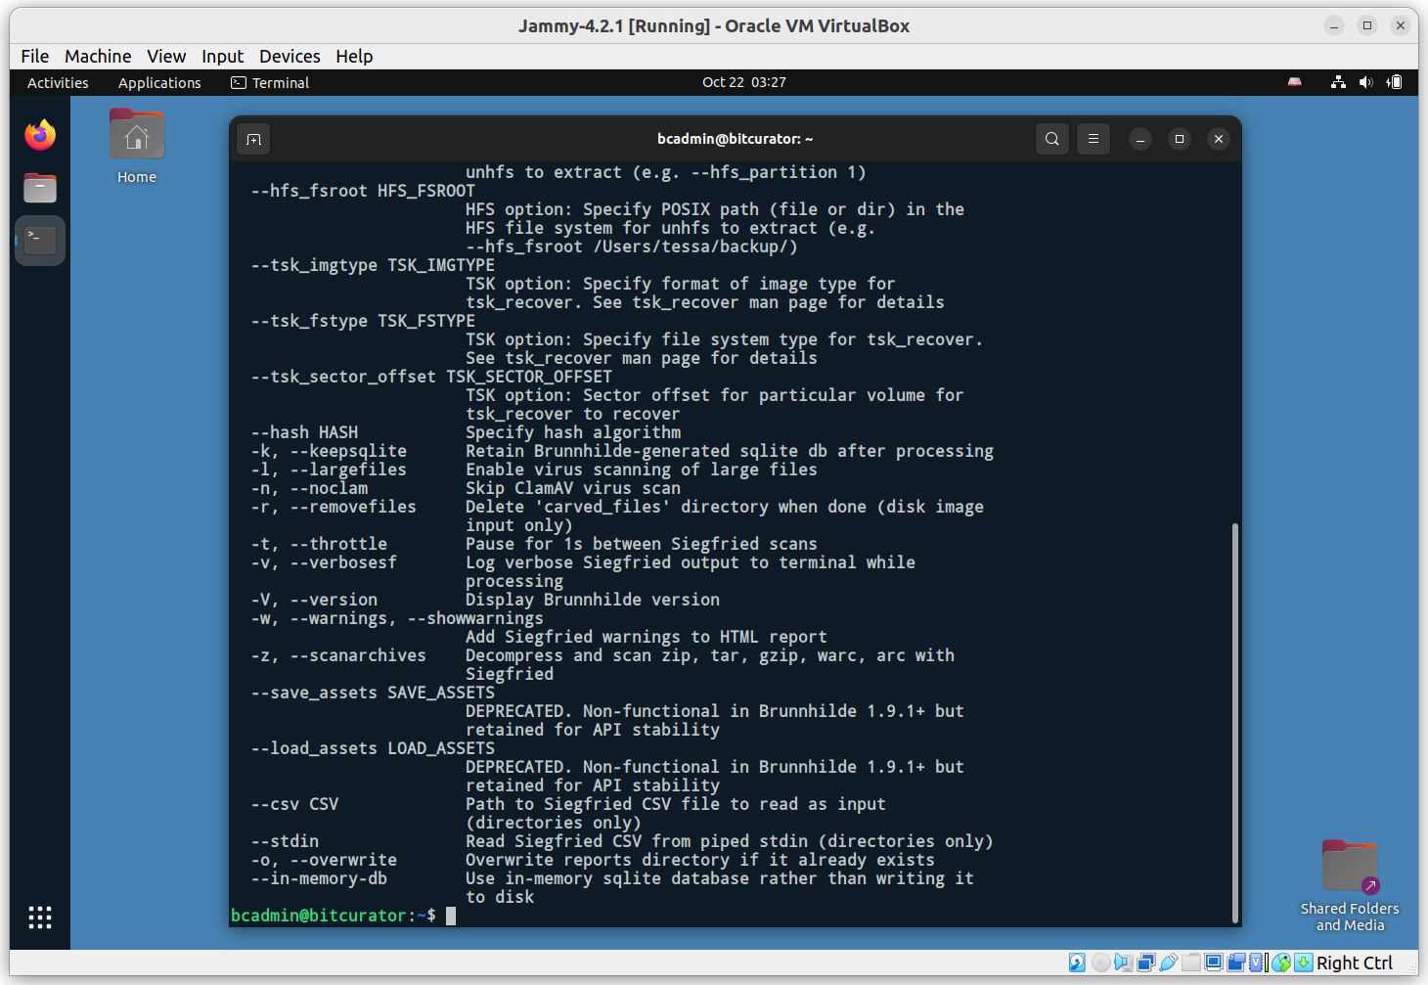Click the '--csv CSV' option text
Screen dimensions: 1428x985
point(294,804)
